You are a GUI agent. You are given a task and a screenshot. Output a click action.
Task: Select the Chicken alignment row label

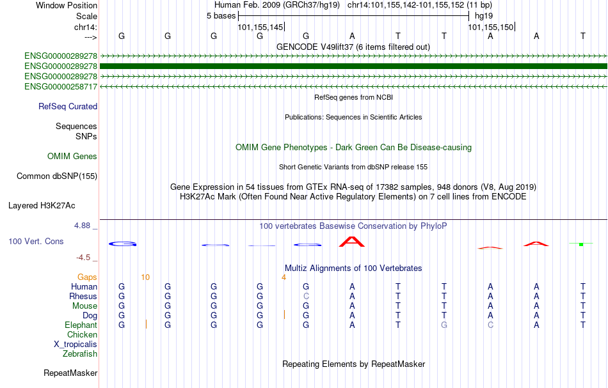click(82, 334)
